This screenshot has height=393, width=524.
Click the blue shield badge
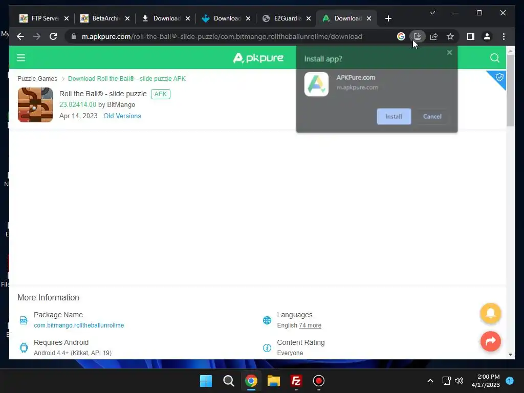click(498, 78)
